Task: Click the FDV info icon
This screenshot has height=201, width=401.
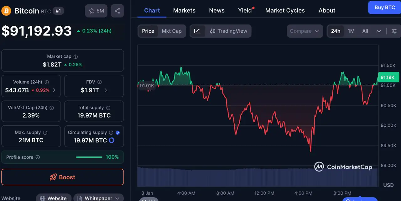Action: pos(100,82)
